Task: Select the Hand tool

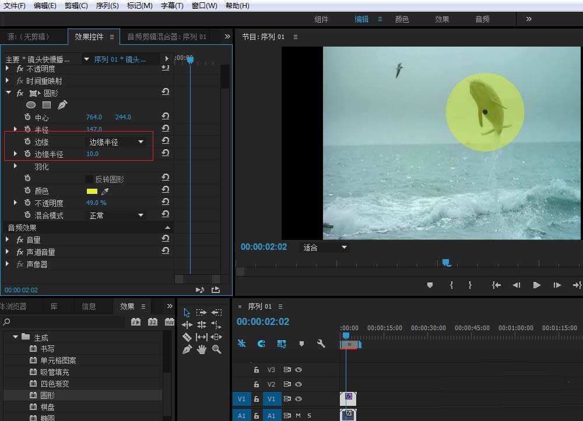Action: pyautogui.click(x=202, y=349)
